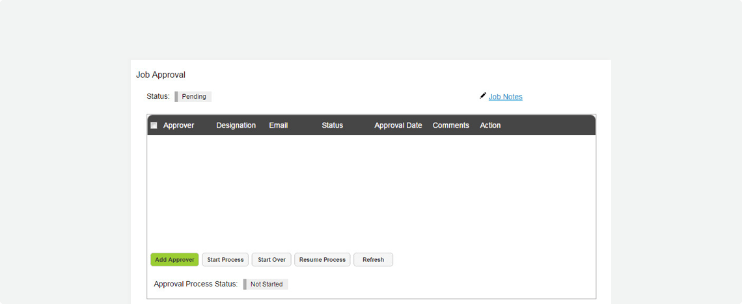Open the Job Notes link

pos(505,97)
